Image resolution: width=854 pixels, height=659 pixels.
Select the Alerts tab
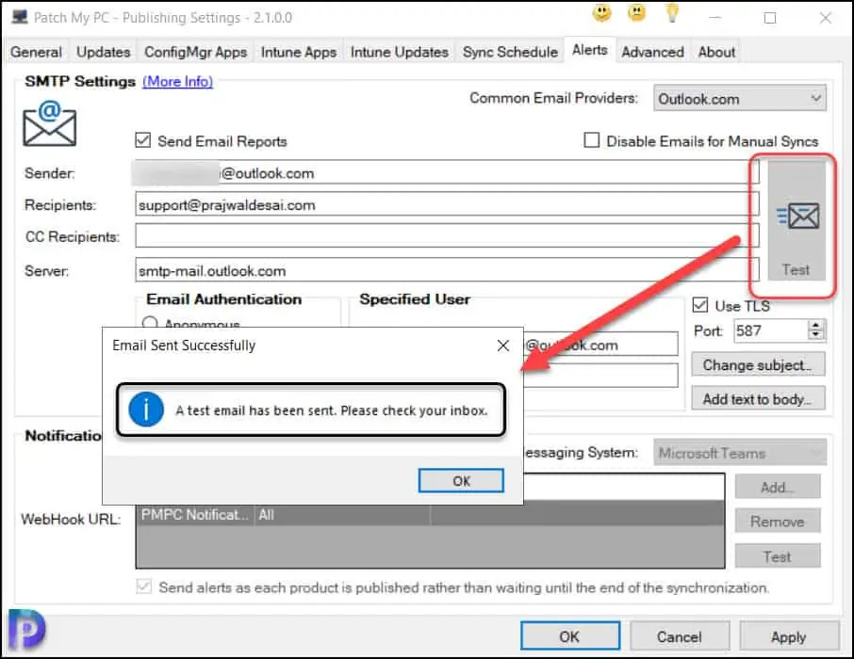(x=590, y=50)
